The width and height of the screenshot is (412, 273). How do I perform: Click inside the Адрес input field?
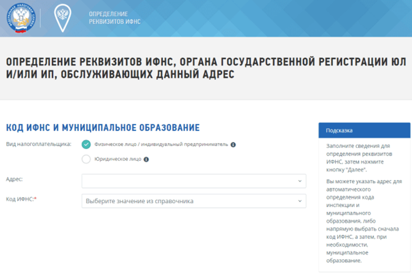[186, 181]
